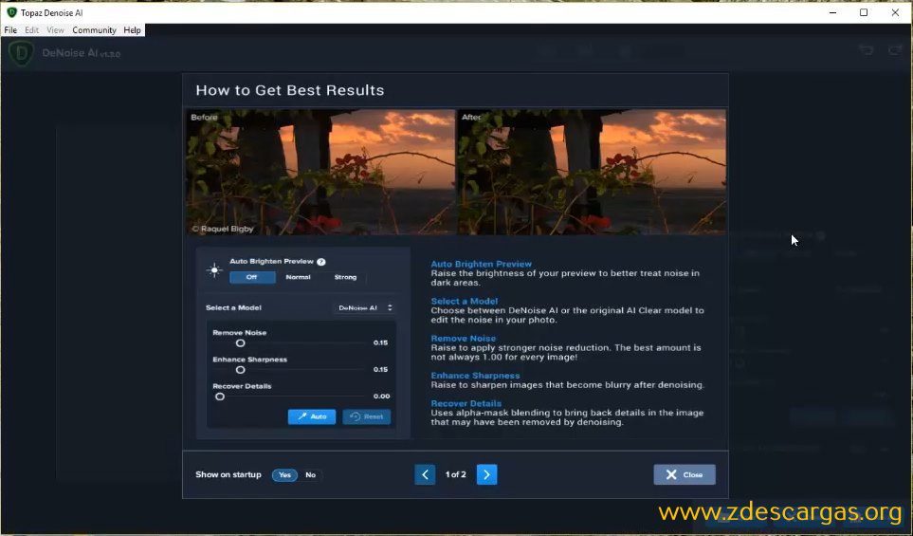
Task: Click the brightness sun icon
Action: point(214,269)
